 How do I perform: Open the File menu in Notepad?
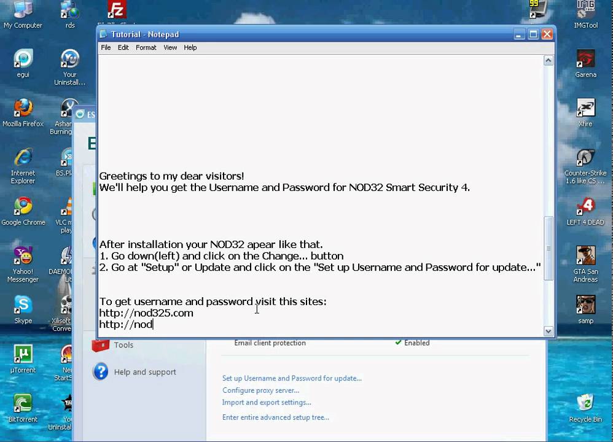(x=106, y=47)
